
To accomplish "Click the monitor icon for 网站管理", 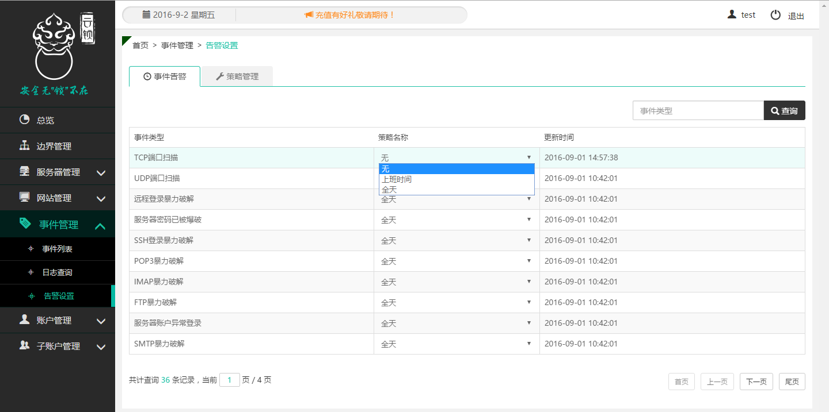I will coord(24,197).
